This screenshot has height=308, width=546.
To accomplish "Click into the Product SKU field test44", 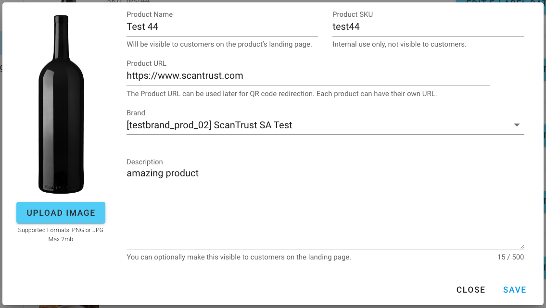I will 428,27.
